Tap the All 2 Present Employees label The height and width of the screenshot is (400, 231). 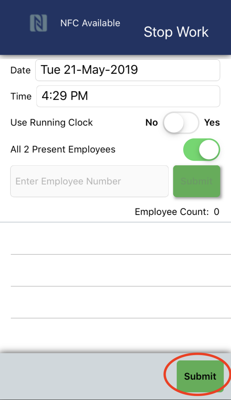pos(63,150)
